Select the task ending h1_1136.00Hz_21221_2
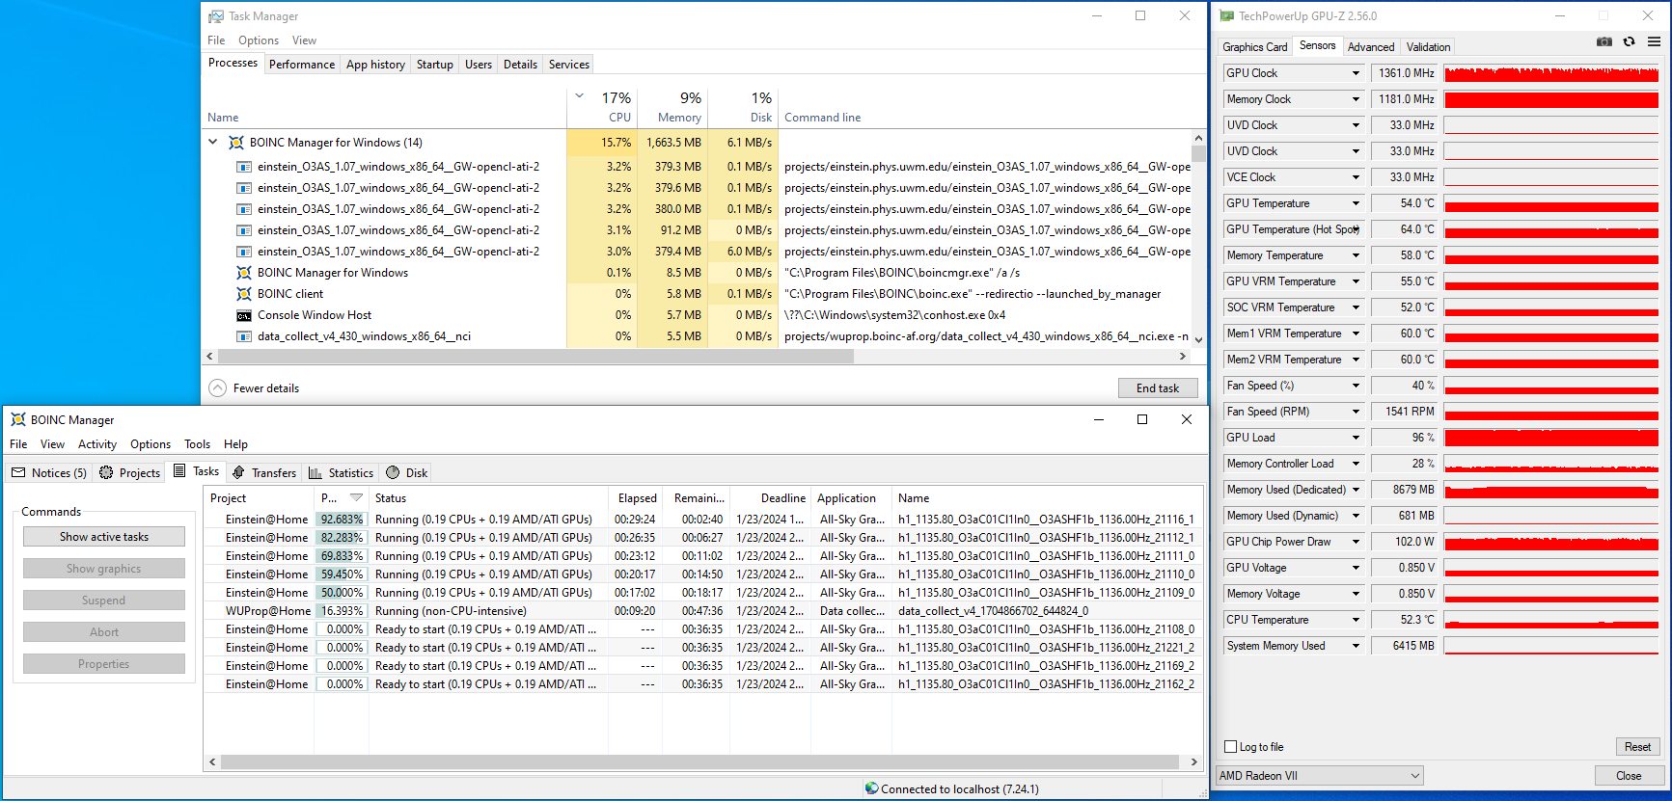The height and width of the screenshot is (801, 1672). click(x=703, y=647)
